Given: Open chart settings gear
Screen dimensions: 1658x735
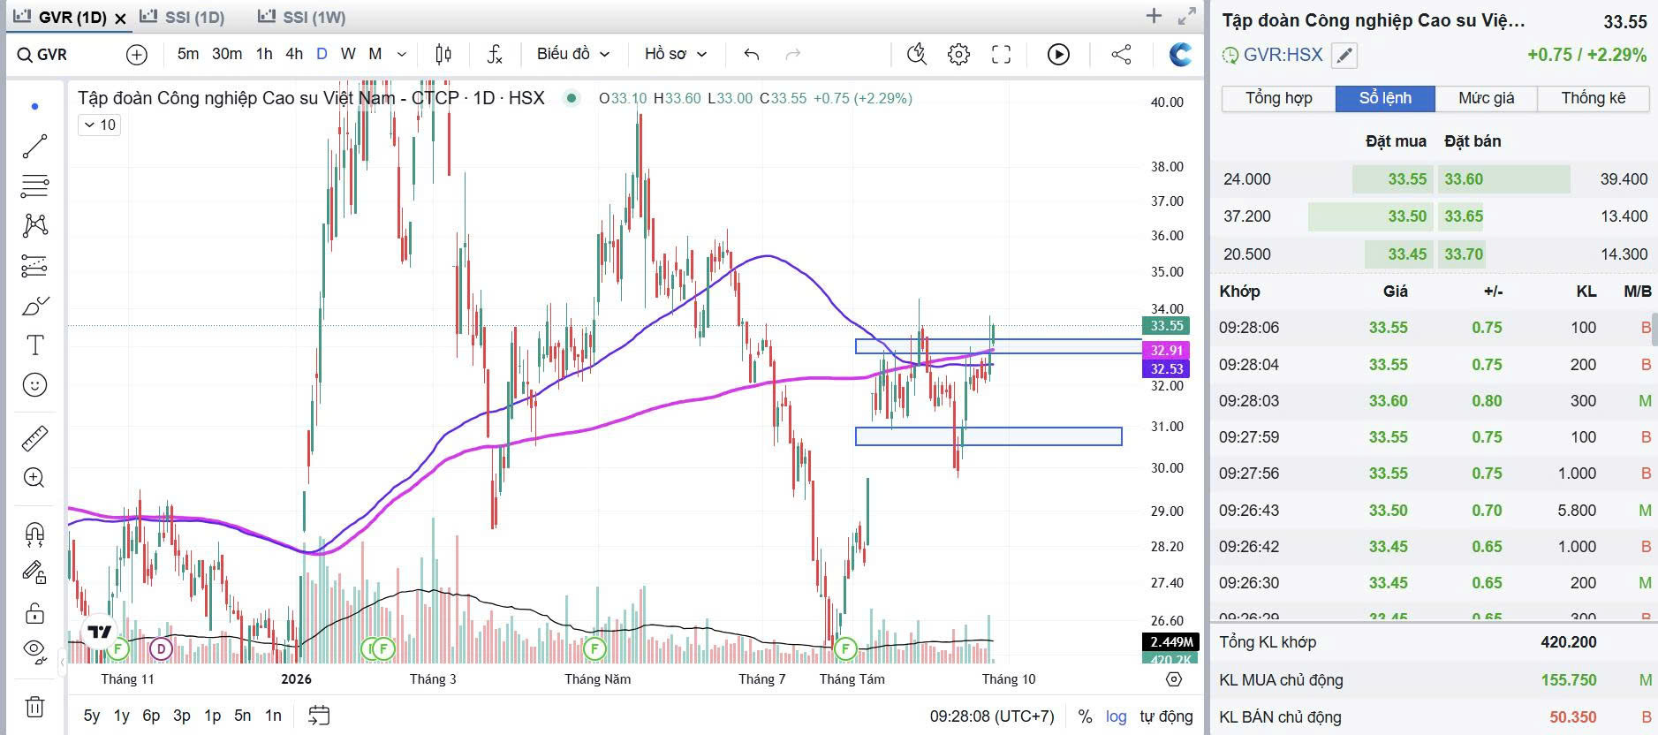Looking at the screenshot, I should pos(958,55).
